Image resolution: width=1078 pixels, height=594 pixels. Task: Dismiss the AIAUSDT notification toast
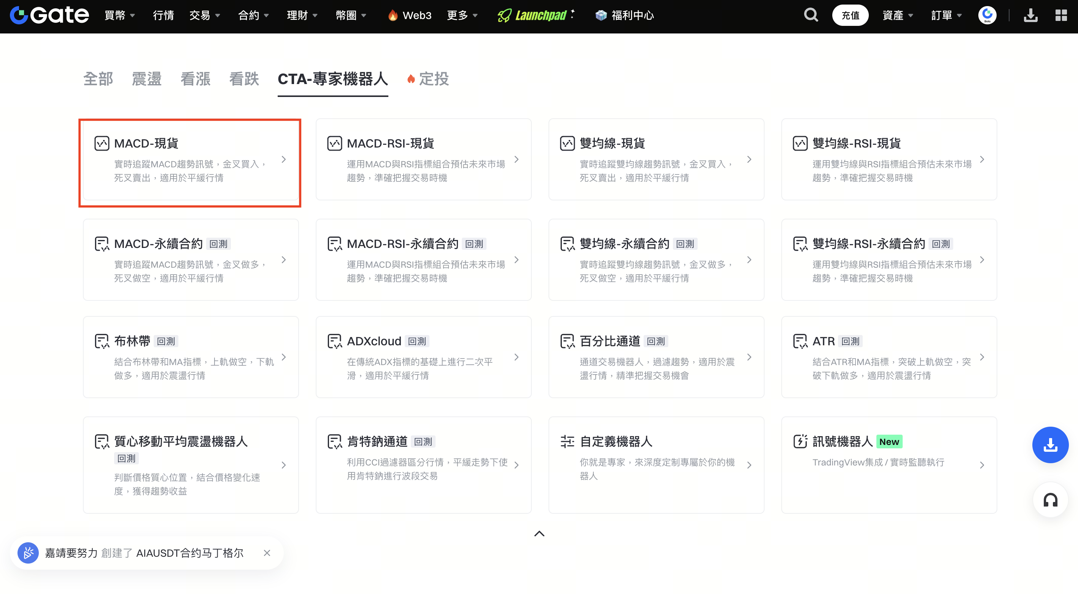(267, 553)
